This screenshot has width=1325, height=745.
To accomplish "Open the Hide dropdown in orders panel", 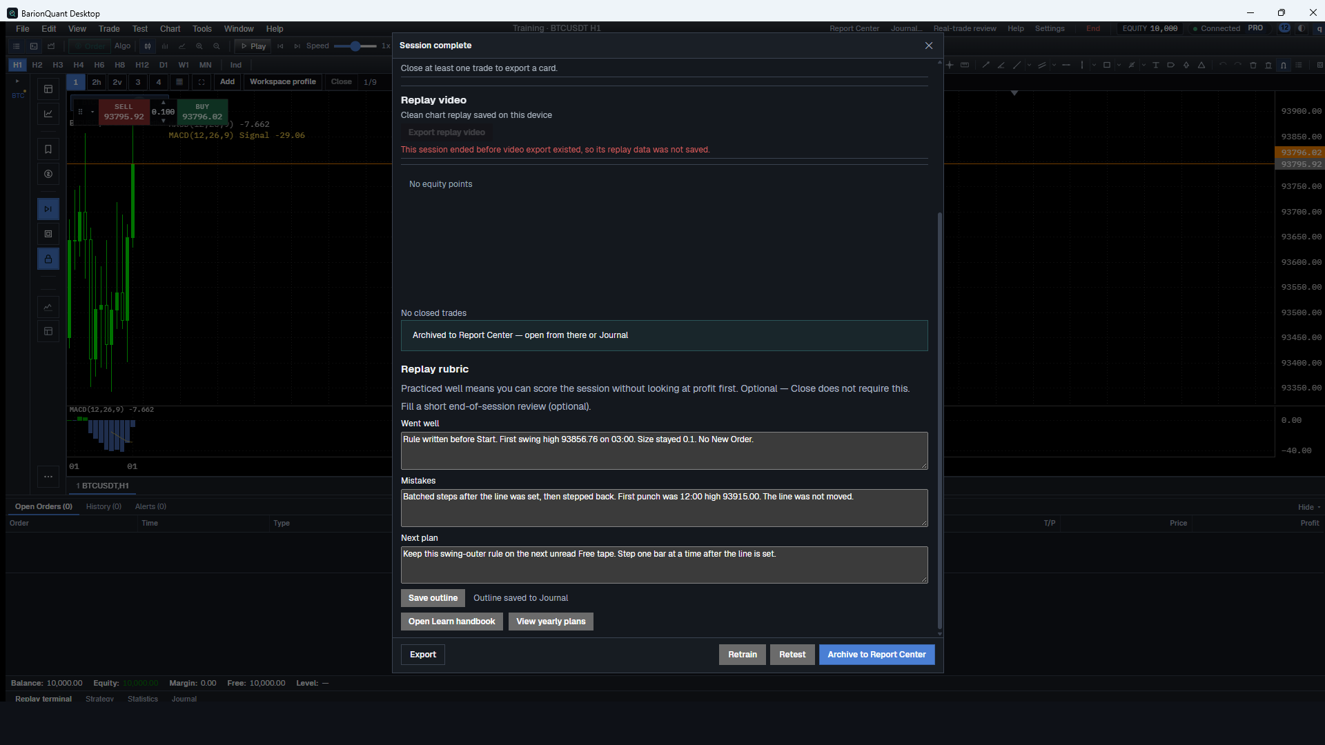I will pyautogui.click(x=1309, y=507).
